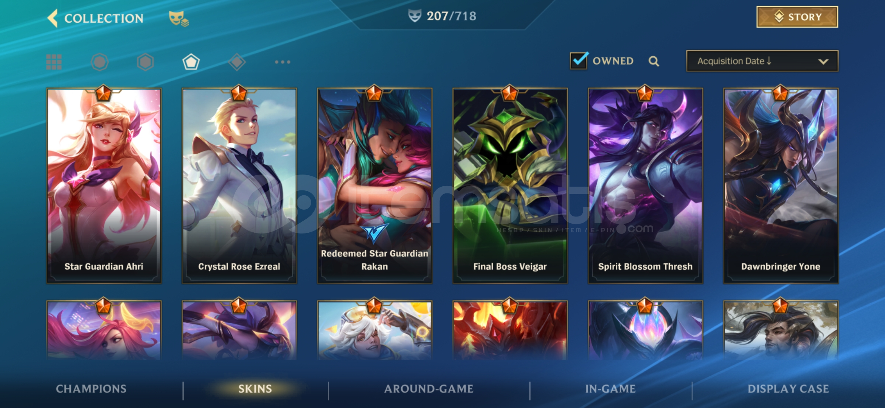
Task: Select the pentagon rarity filter icon
Action: (x=191, y=62)
